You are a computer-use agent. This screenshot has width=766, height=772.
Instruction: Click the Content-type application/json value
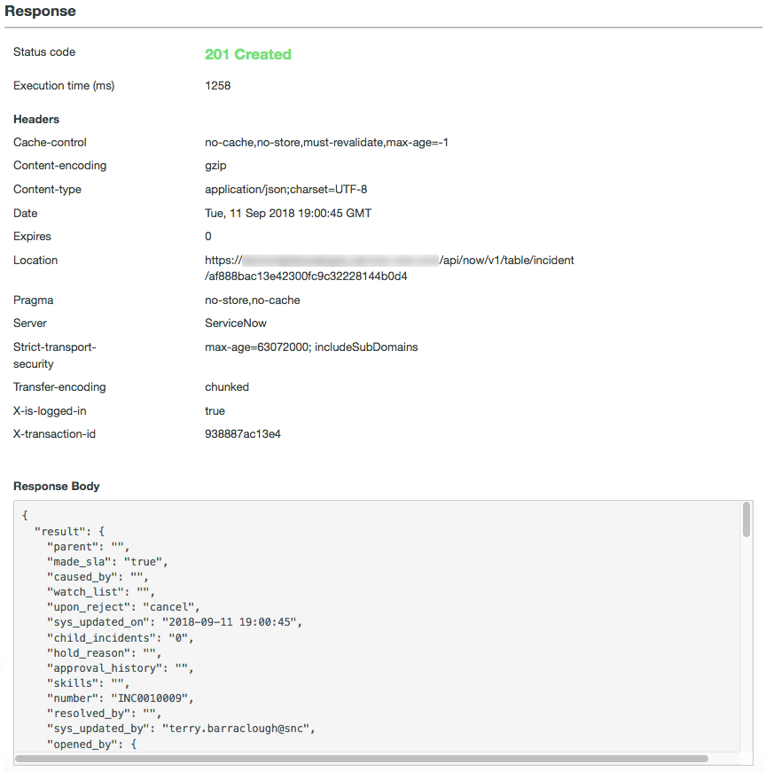285,189
